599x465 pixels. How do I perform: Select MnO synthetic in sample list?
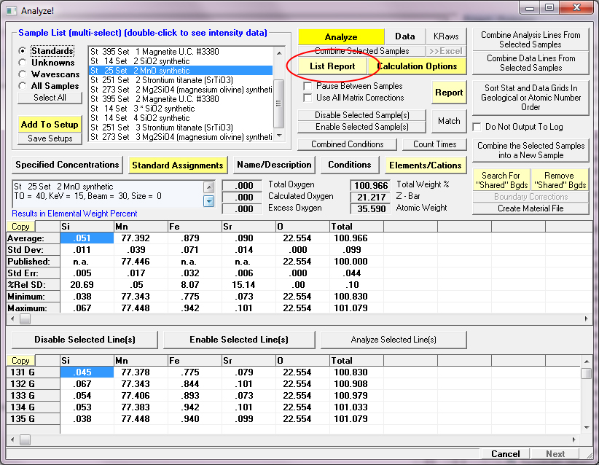(180, 71)
